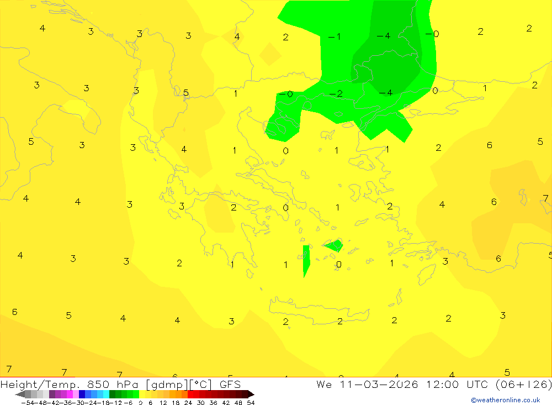Click the '(06+126)' forecast run label
Image resolution: width=552 pixels, height=405 pixels.
[x=524, y=385]
